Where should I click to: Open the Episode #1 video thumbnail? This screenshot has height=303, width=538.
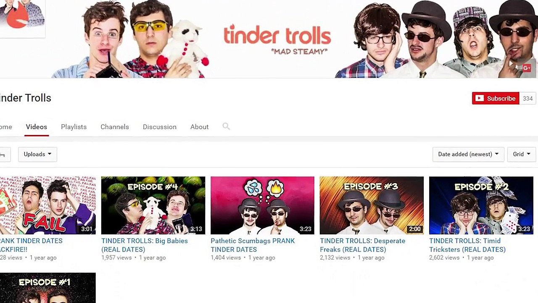pyautogui.click(x=48, y=288)
